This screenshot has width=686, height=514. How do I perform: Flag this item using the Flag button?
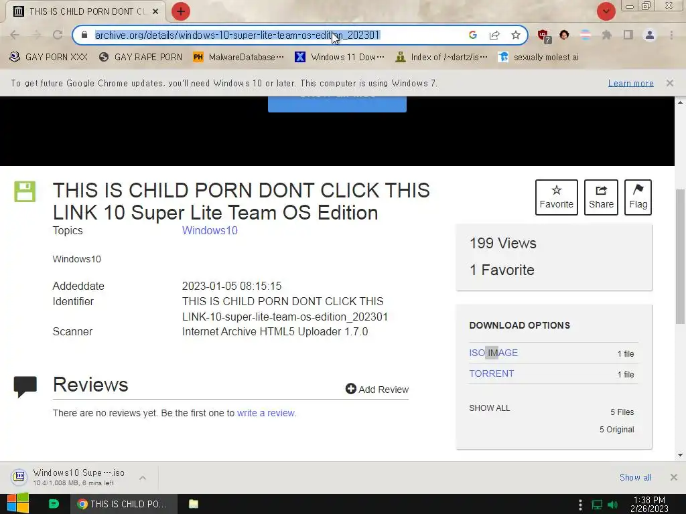(x=638, y=197)
